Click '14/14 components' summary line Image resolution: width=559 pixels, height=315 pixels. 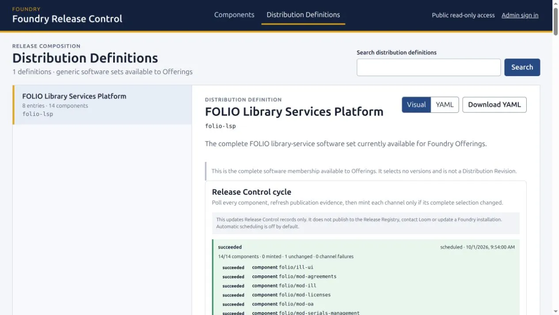(285, 256)
